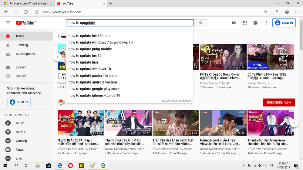Open the Hamlet Trương official video thumbnail
The height and width of the screenshot is (170, 303).
271,57
